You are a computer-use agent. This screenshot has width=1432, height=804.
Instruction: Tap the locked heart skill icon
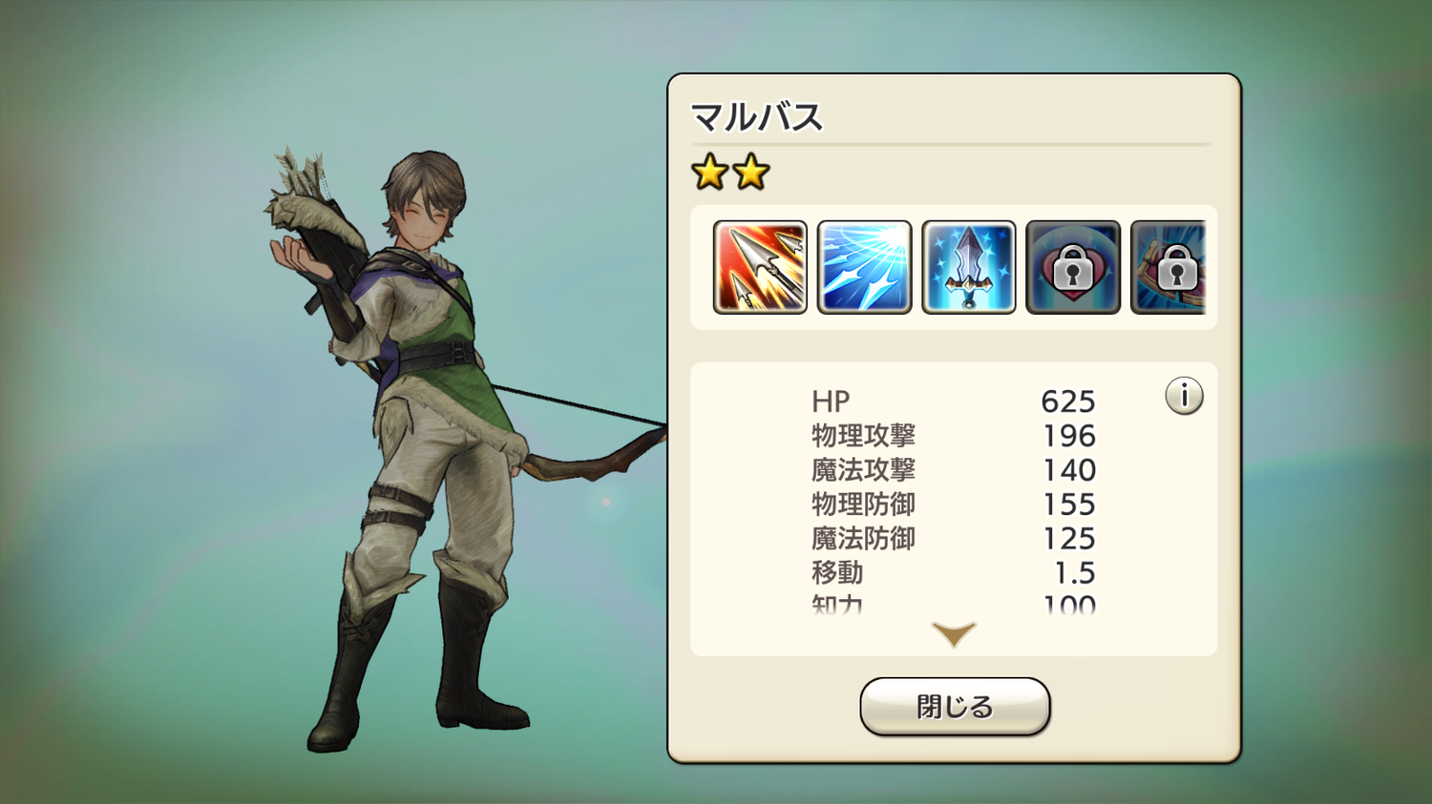(x=1072, y=267)
